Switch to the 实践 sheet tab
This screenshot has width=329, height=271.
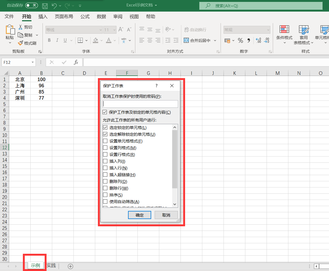[51, 266]
